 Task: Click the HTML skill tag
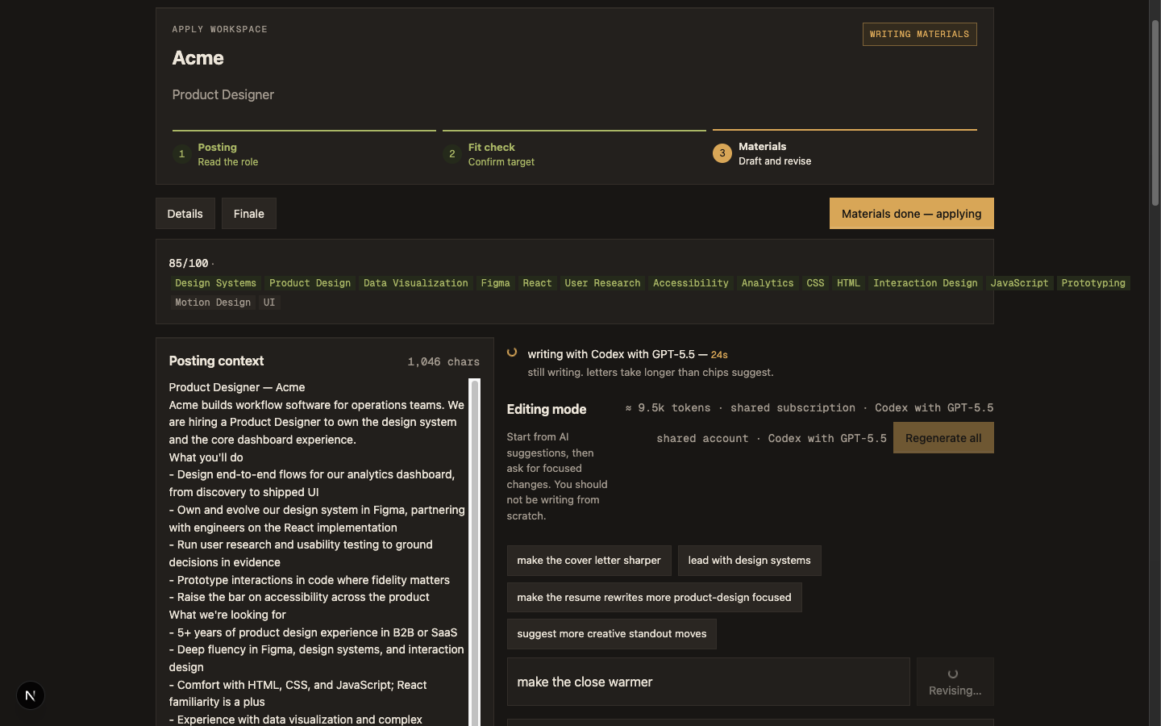click(849, 283)
